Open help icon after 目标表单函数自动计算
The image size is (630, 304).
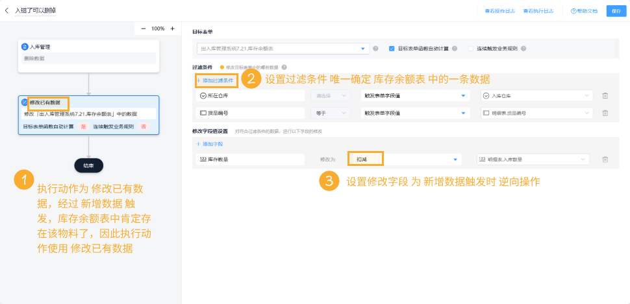pos(455,49)
